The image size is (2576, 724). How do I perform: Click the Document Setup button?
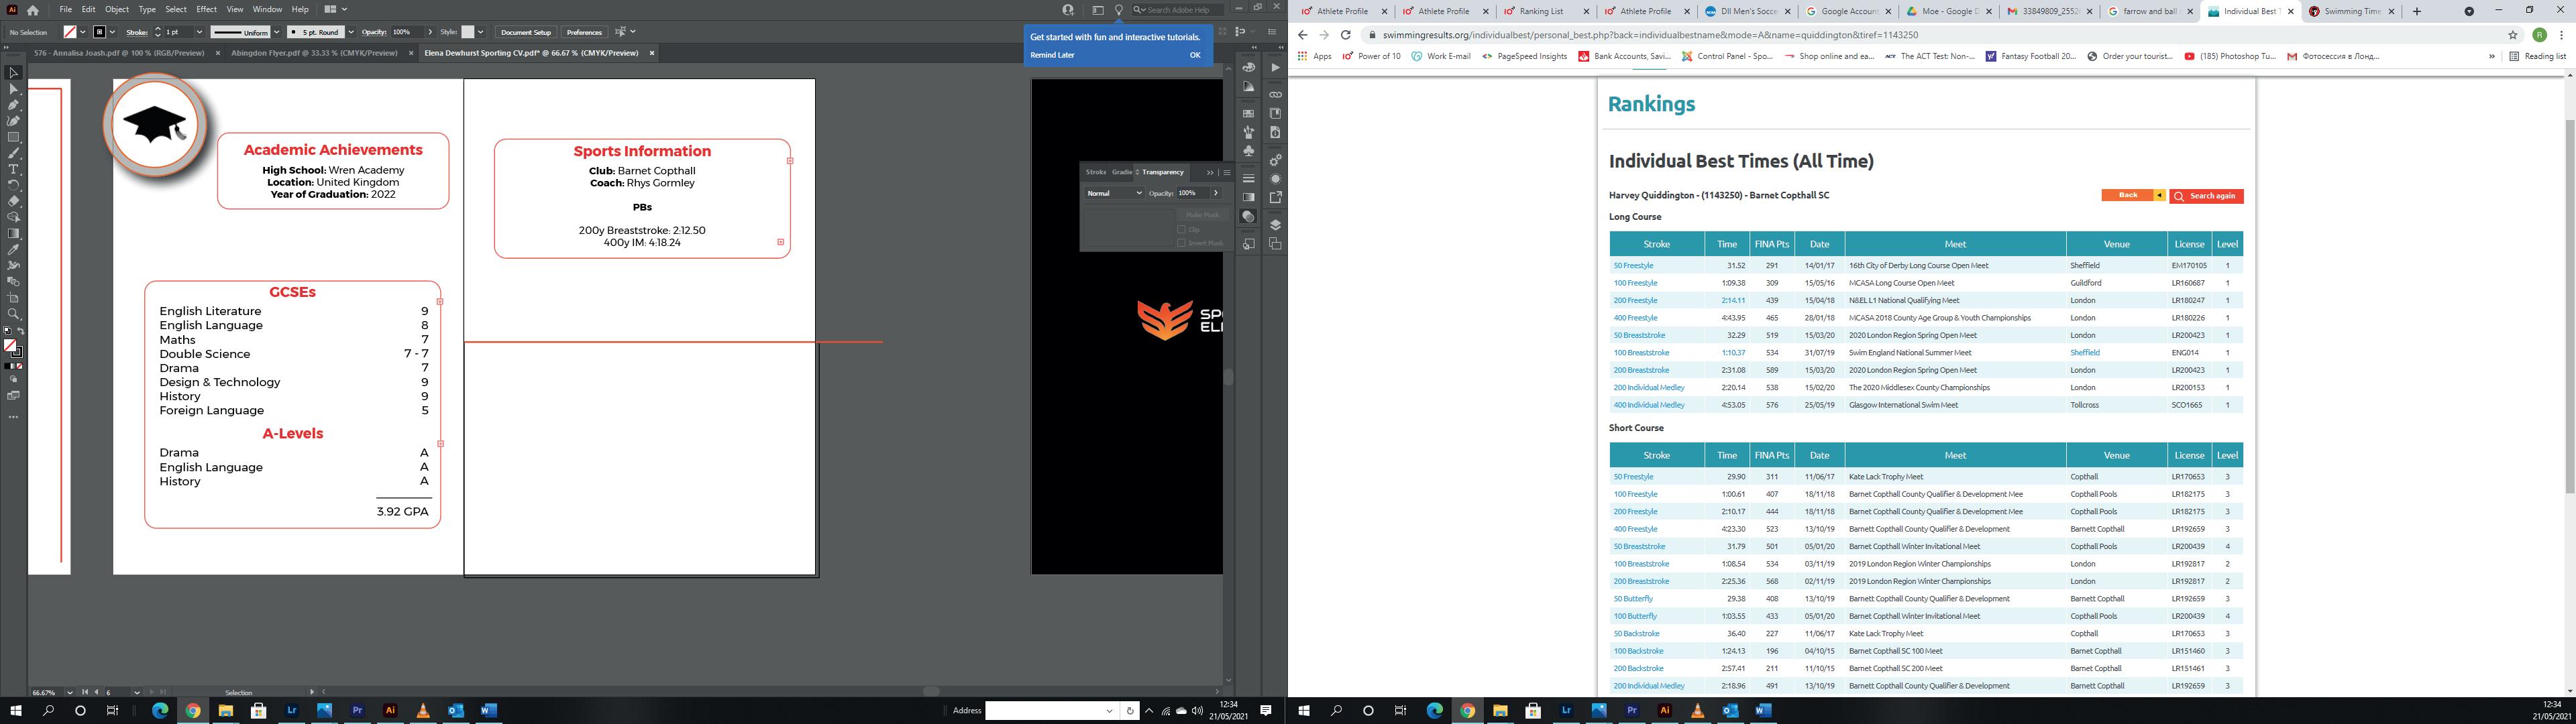[x=526, y=32]
